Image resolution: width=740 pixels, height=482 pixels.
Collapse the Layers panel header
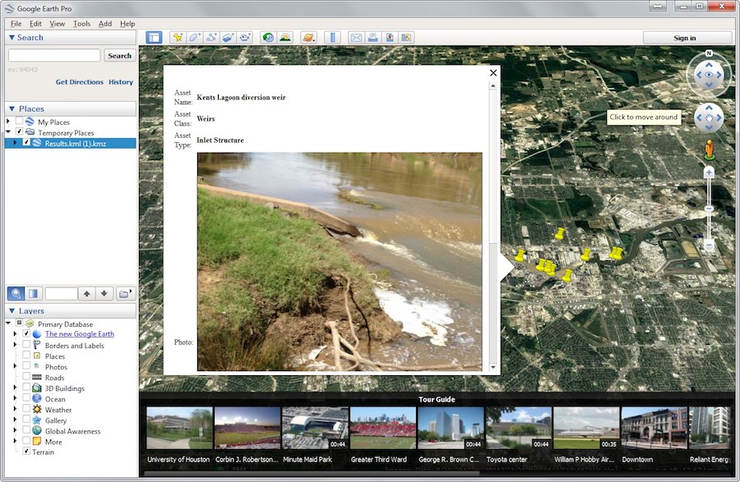click(12, 311)
